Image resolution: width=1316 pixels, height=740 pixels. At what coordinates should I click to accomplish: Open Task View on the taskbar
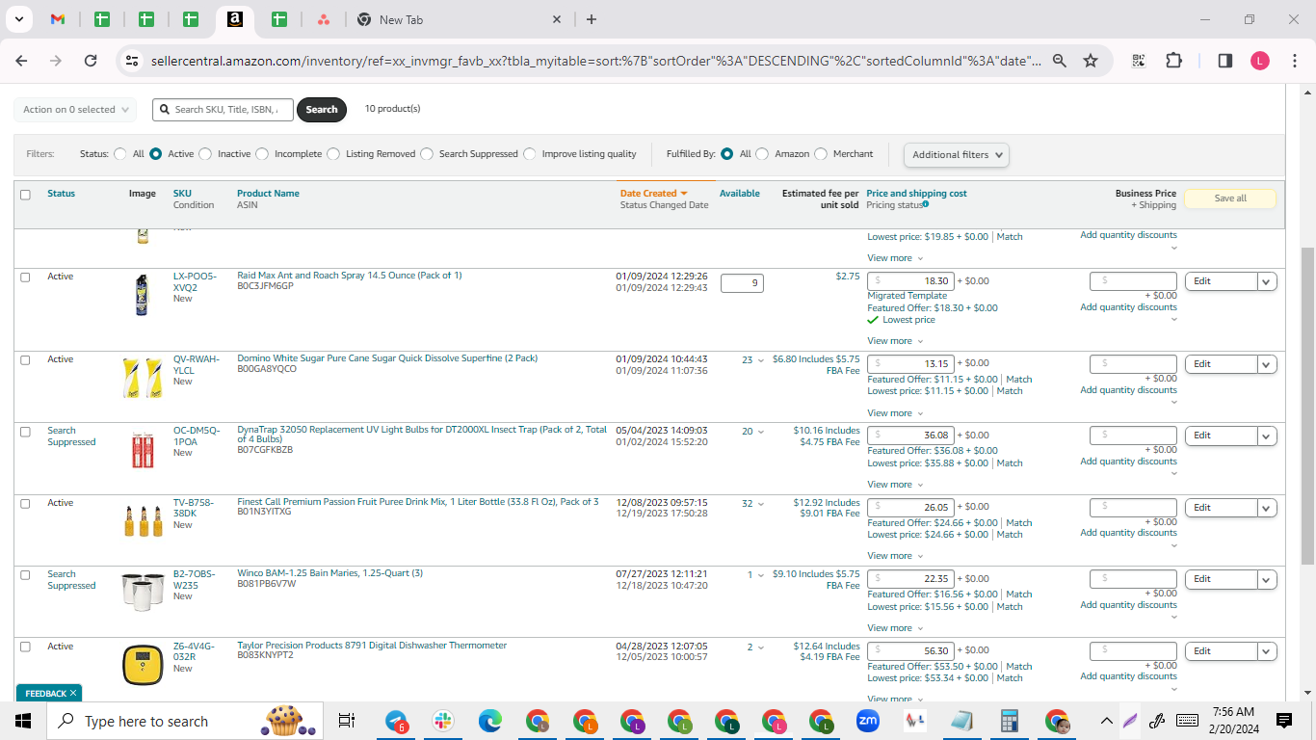pyautogui.click(x=347, y=721)
